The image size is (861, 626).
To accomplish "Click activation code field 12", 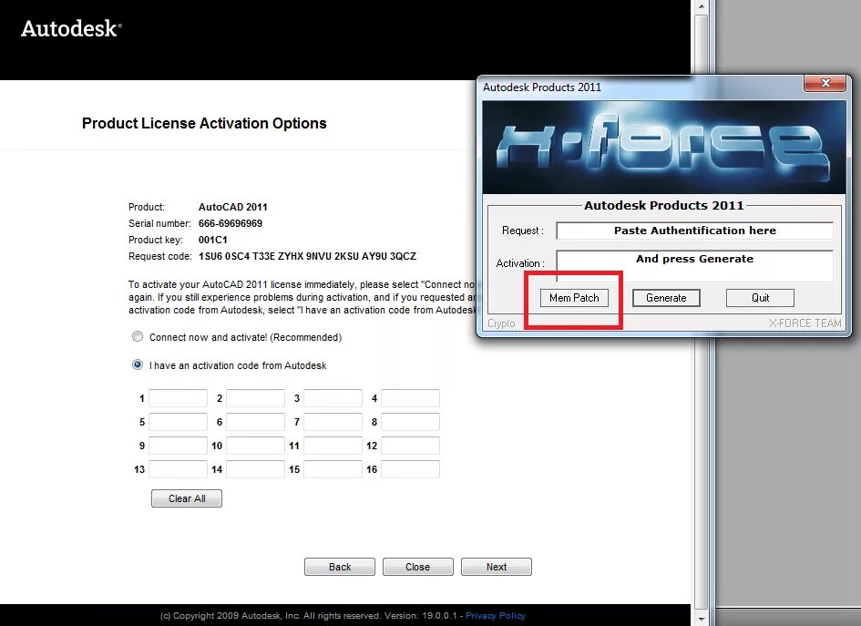I will (410, 446).
